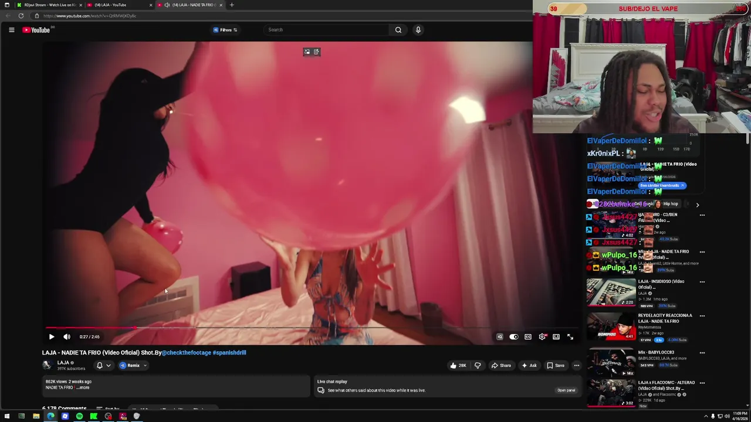Select the (14) LAJA - NADIE TA FRIO tab
The width and height of the screenshot is (751, 422).
[191, 5]
